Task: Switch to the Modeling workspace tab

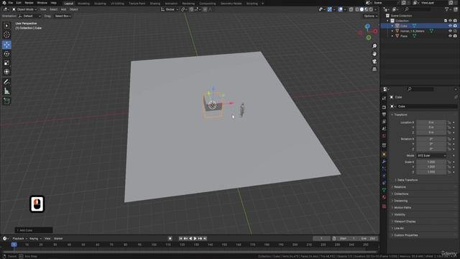Action: coord(83,4)
